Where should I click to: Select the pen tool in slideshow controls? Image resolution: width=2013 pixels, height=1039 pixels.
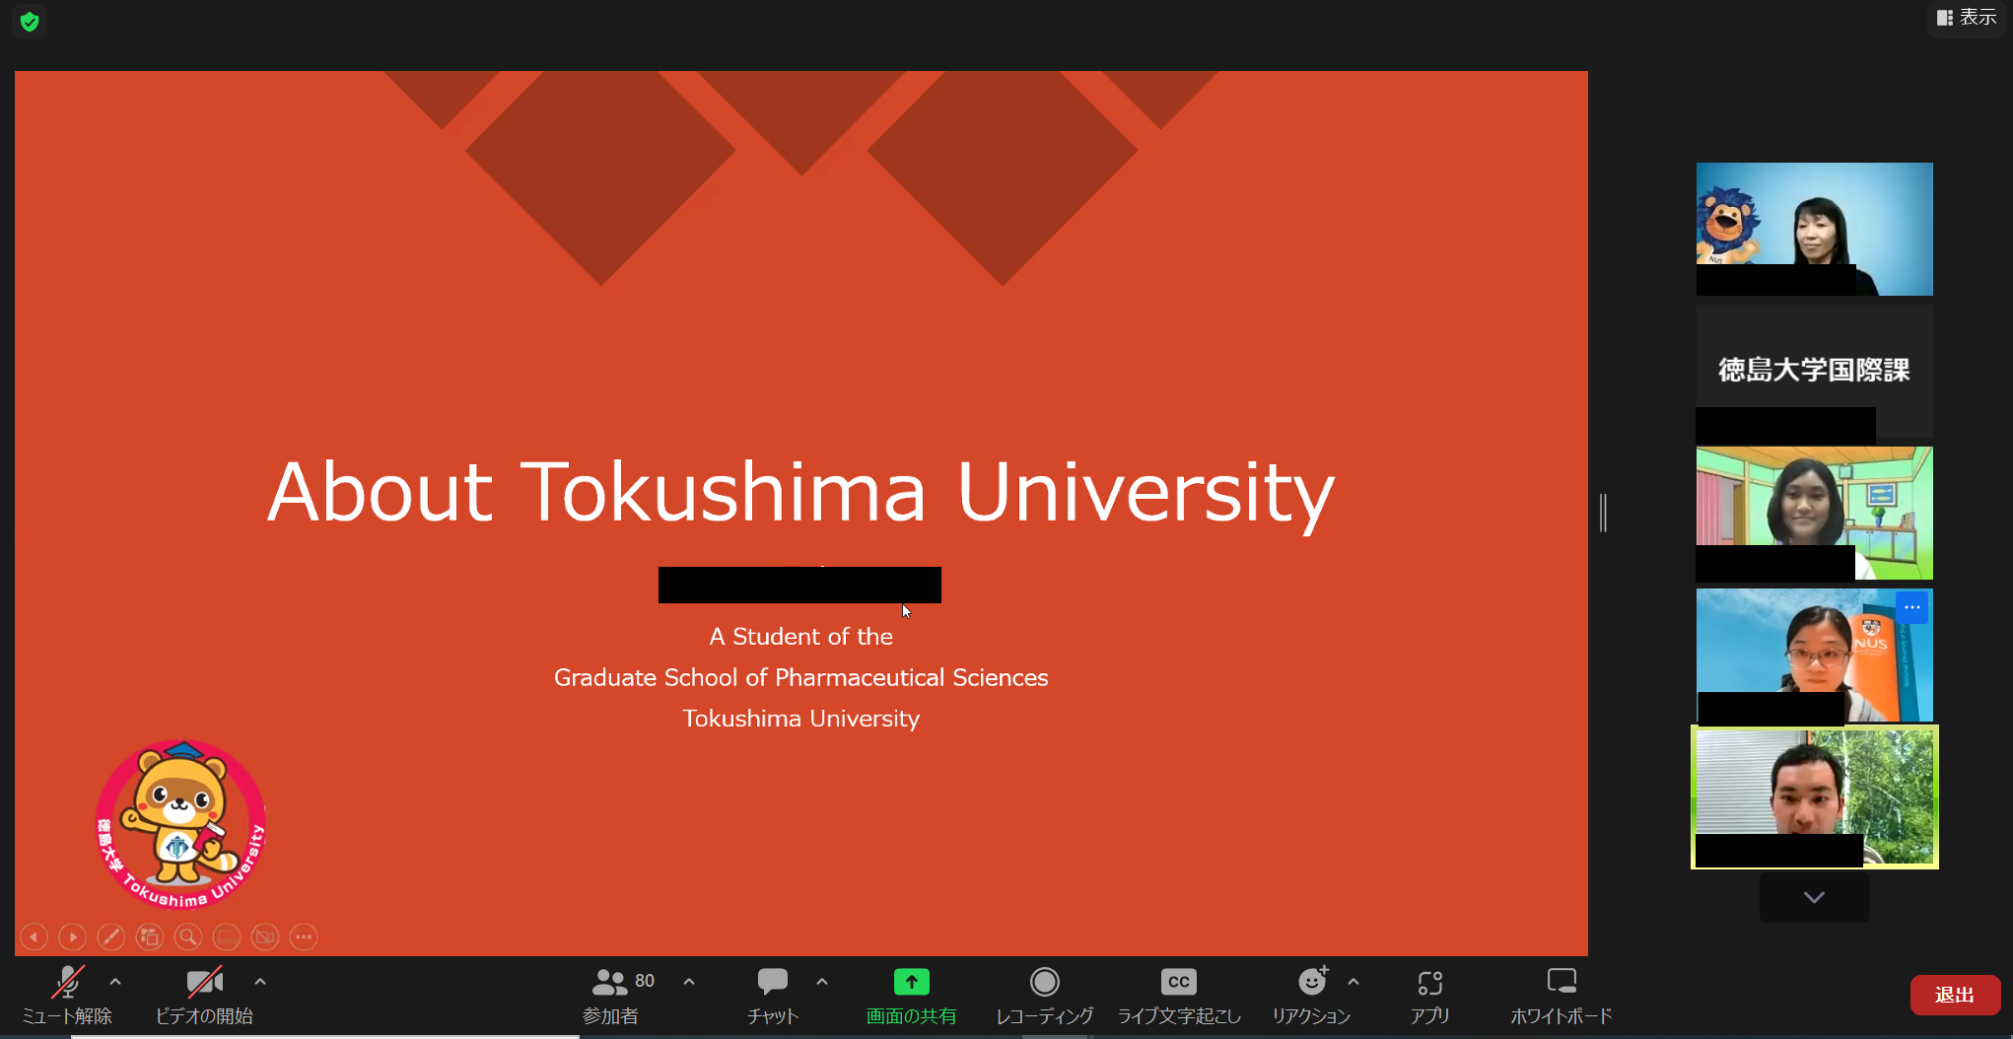(111, 936)
